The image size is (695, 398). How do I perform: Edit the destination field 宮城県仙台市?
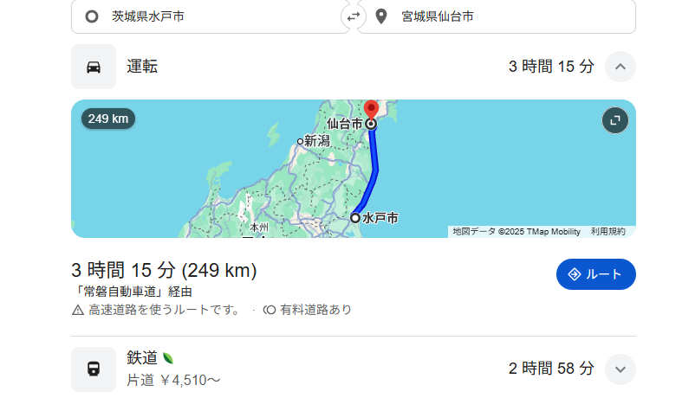pos(497,16)
